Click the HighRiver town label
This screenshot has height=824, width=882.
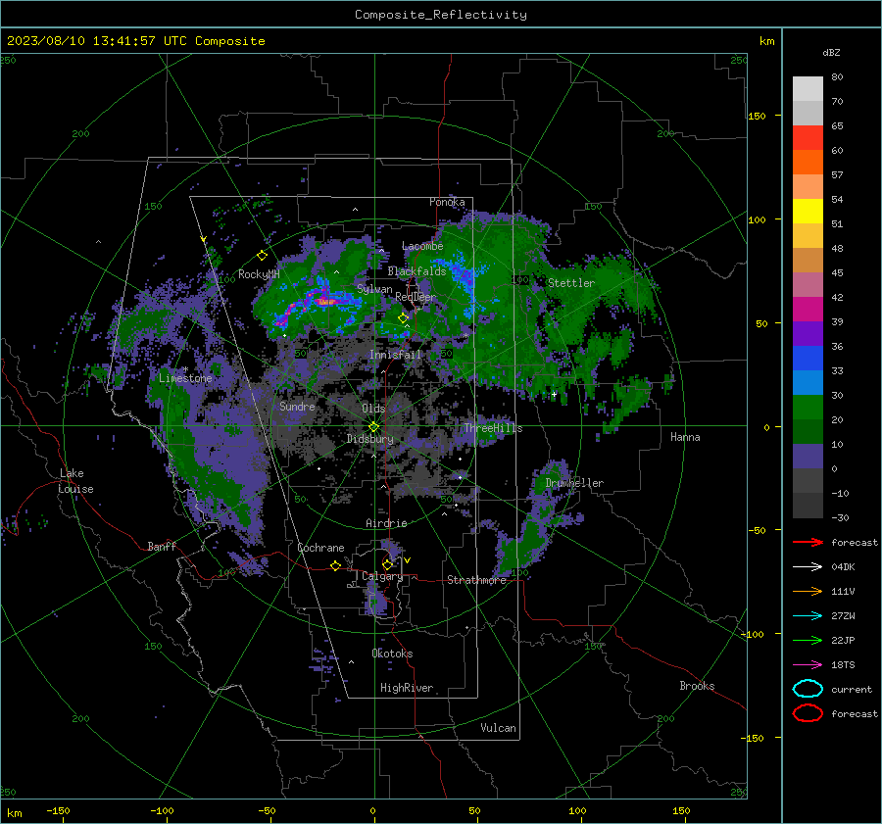point(406,688)
